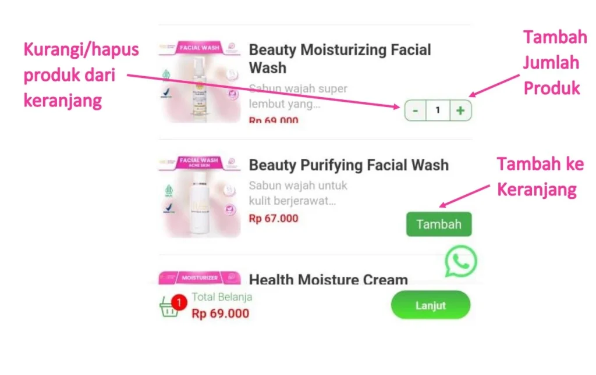Decrease quantity with the minus button
This screenshot has width=596, height=375.
[416, 110]
